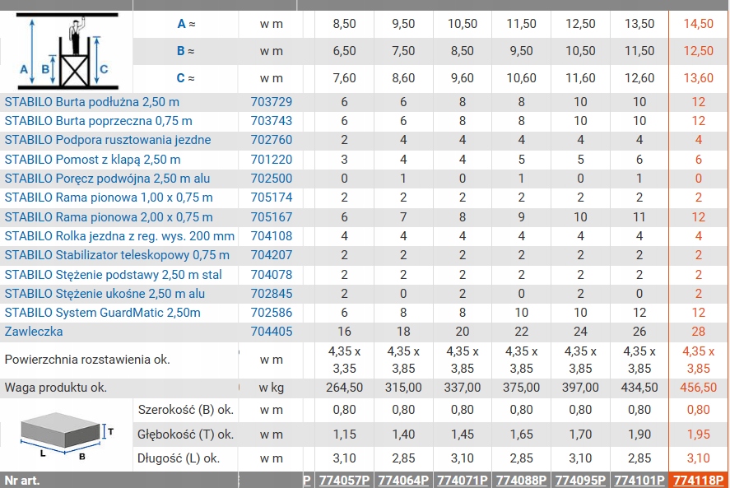Click article number 704078
The width and height of the screenshot is (730, 488).
pyautogui.click(x=272, y=275)
